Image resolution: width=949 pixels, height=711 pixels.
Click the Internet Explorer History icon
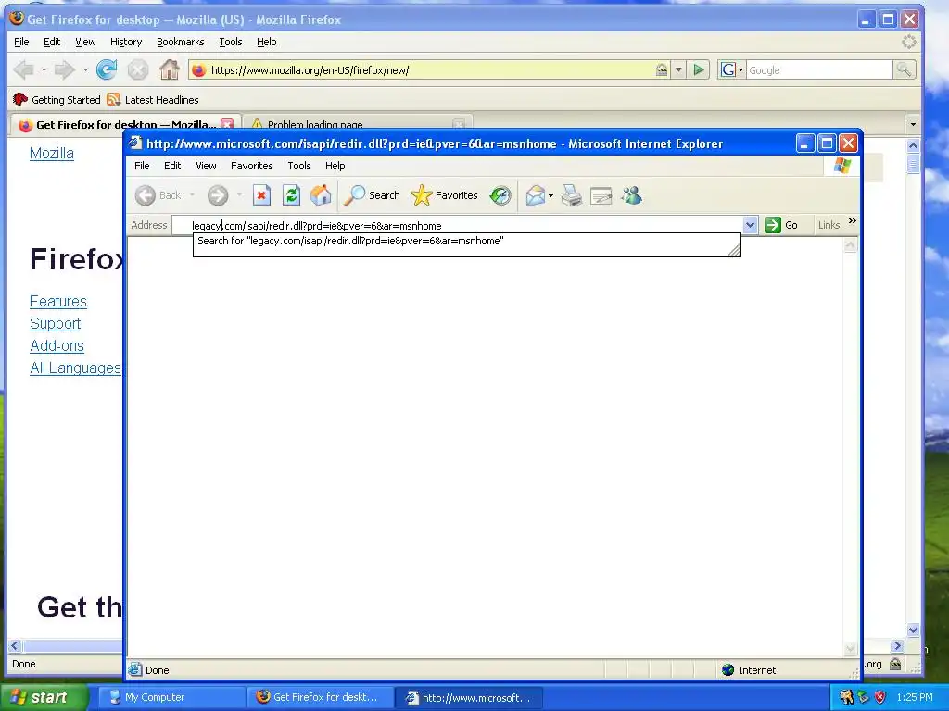500,195
